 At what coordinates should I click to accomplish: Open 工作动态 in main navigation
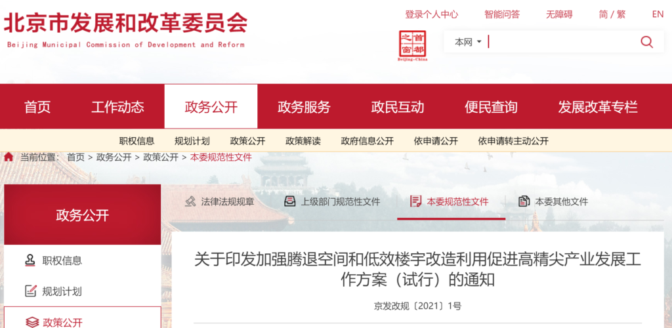(x=118, y=107)
